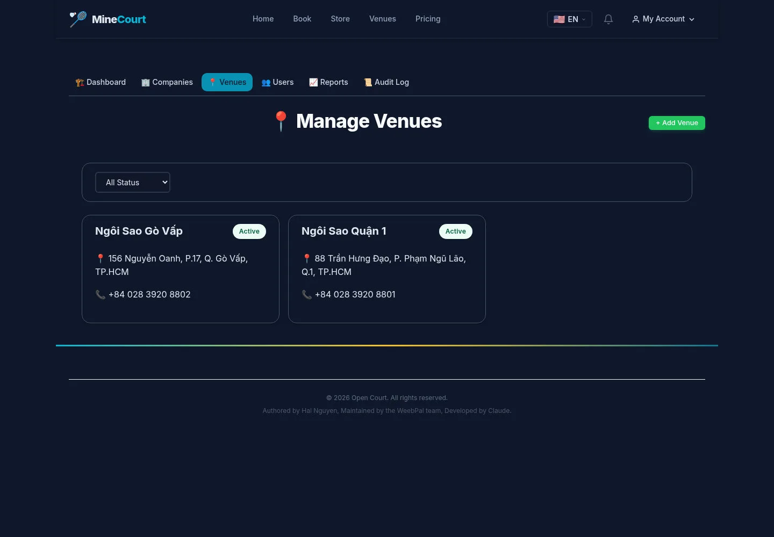
Task: Click the Ngôi Sao Gò Vấp venue title
Action: [x=139, y=231]
